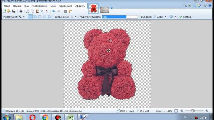This screenshot has width=214, height=120.
Task: Open the Изображение menu
Action: coord(39,6)
